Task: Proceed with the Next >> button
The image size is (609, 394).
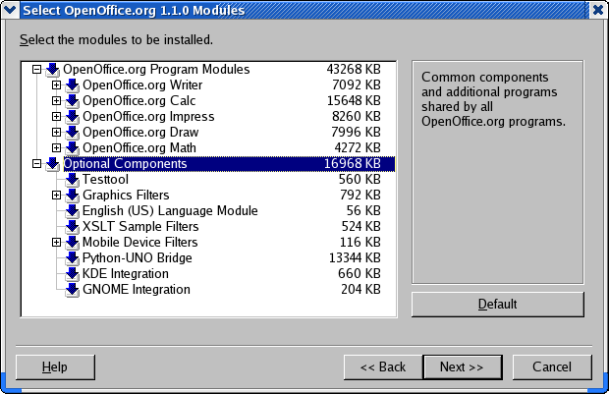Action: [463, 366]
